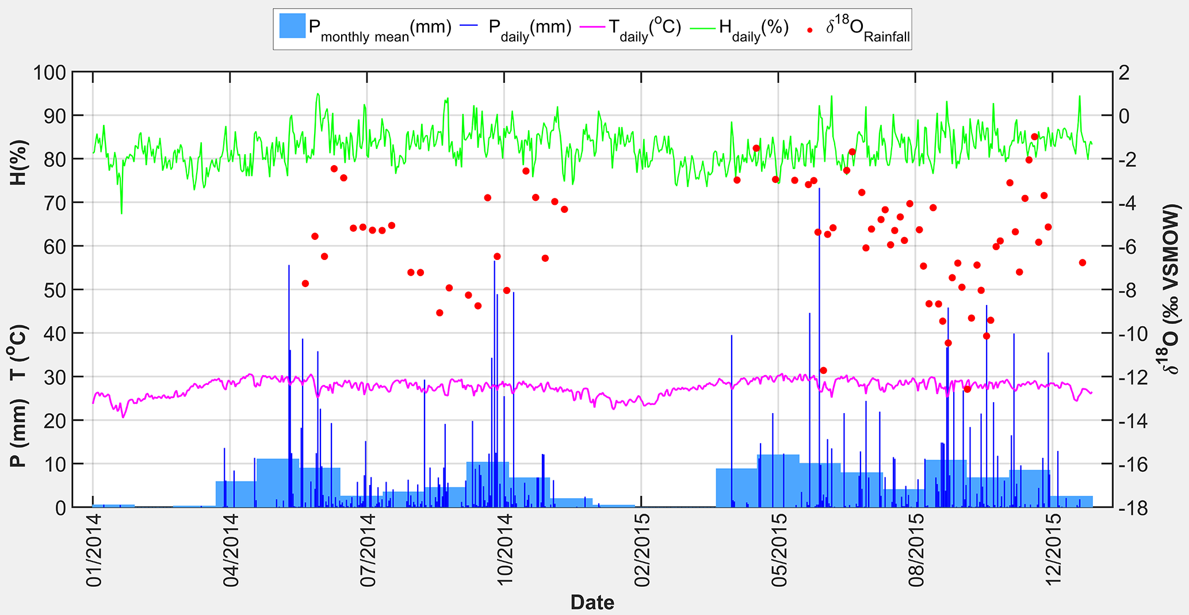Click the blue P monthly mean legend swatch

(x=292, y=26)
